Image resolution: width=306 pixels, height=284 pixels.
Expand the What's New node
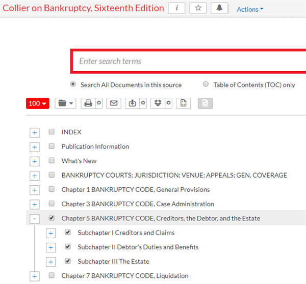[x=35, y=161]
